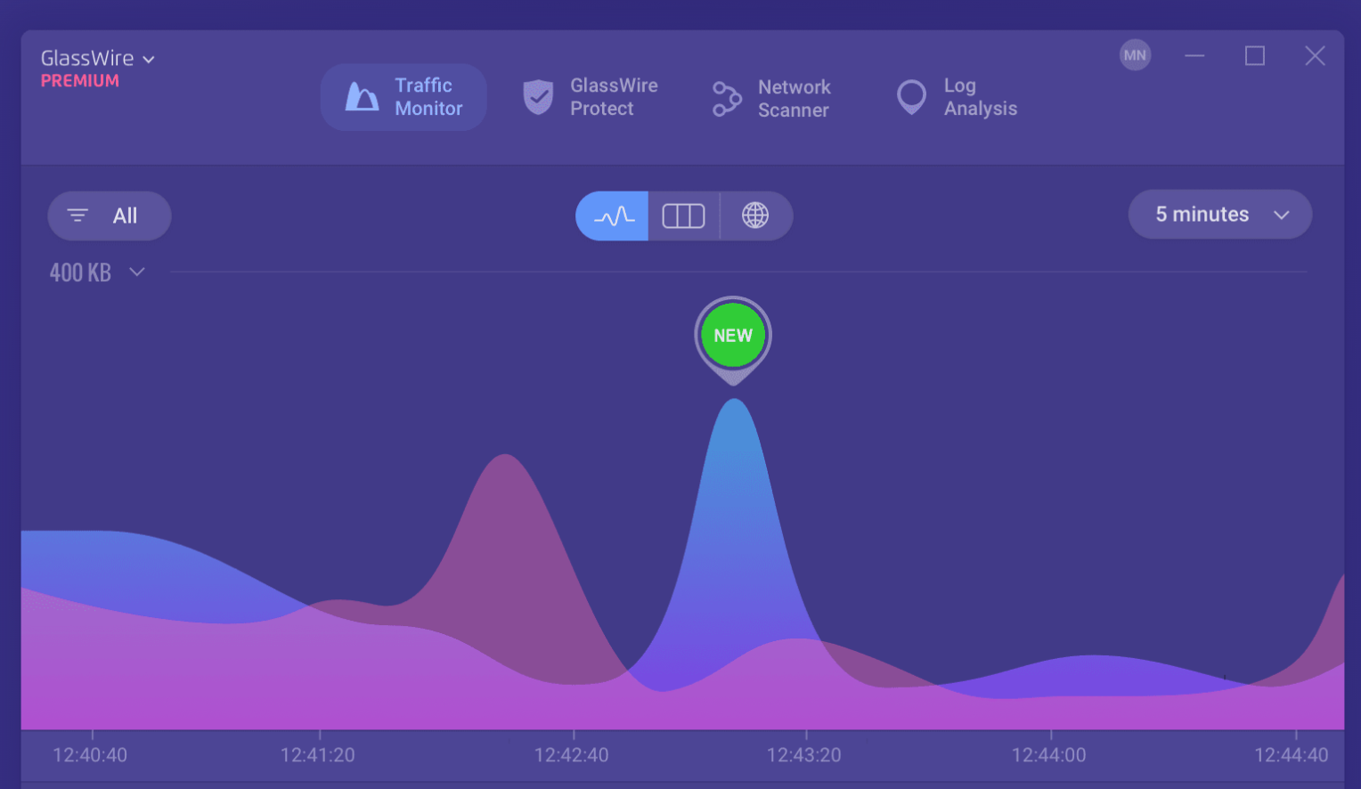Minimize the GlassWire window

tap(1194, 55)
